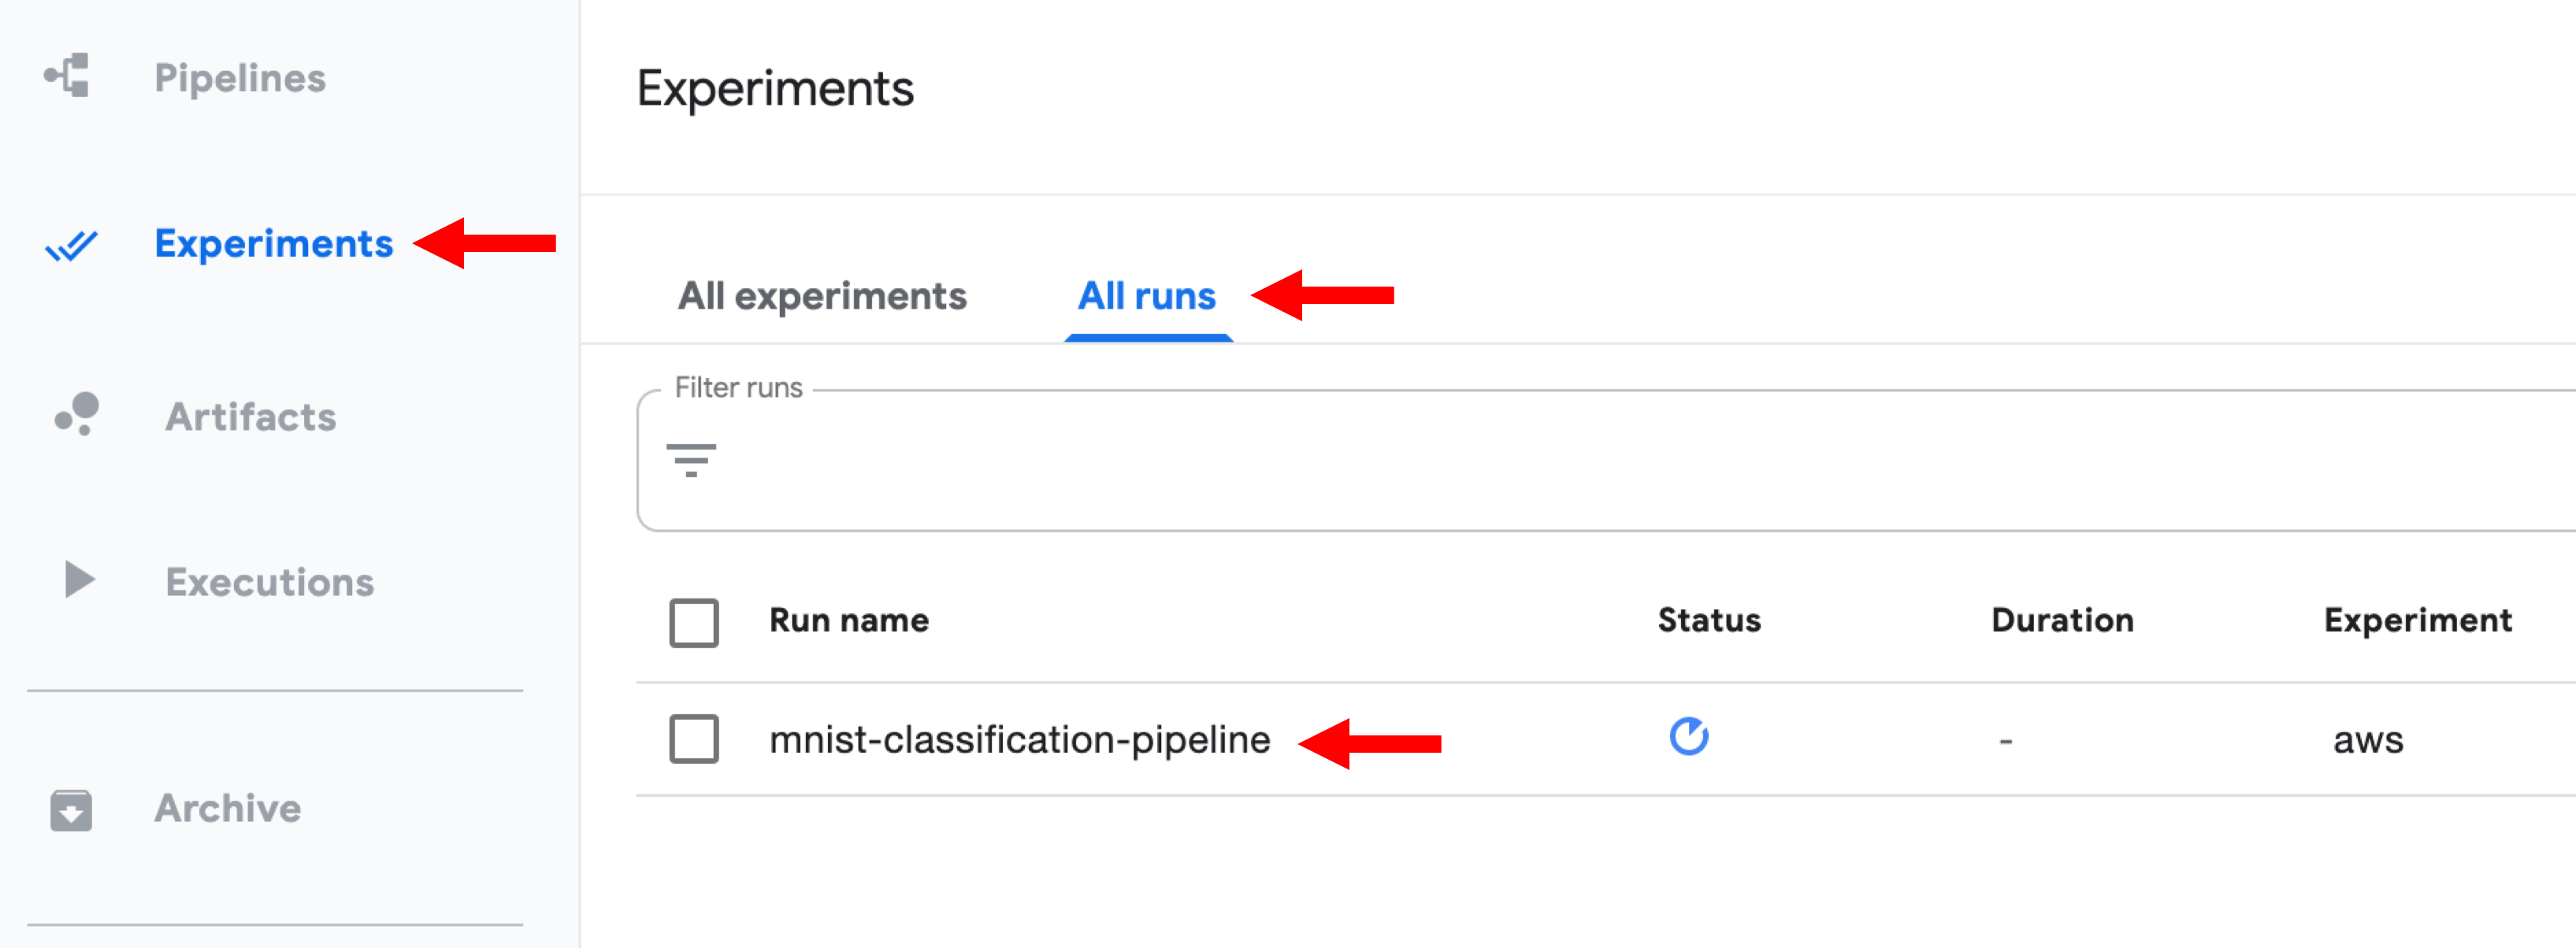Click the filter lines icon
The width and height of the screenshot is (2576, 948).
pyautogui.click(x=690, y=460)
